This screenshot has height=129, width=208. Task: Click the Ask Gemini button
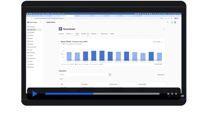[x=178, y=16]
